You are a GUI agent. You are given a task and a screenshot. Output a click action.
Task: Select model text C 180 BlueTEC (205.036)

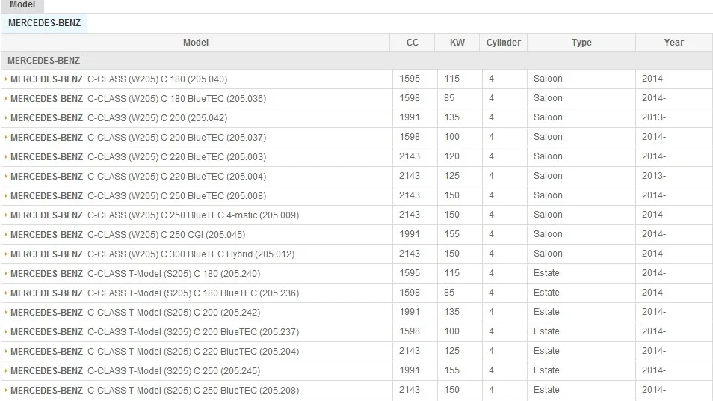[x=213, y=98]
